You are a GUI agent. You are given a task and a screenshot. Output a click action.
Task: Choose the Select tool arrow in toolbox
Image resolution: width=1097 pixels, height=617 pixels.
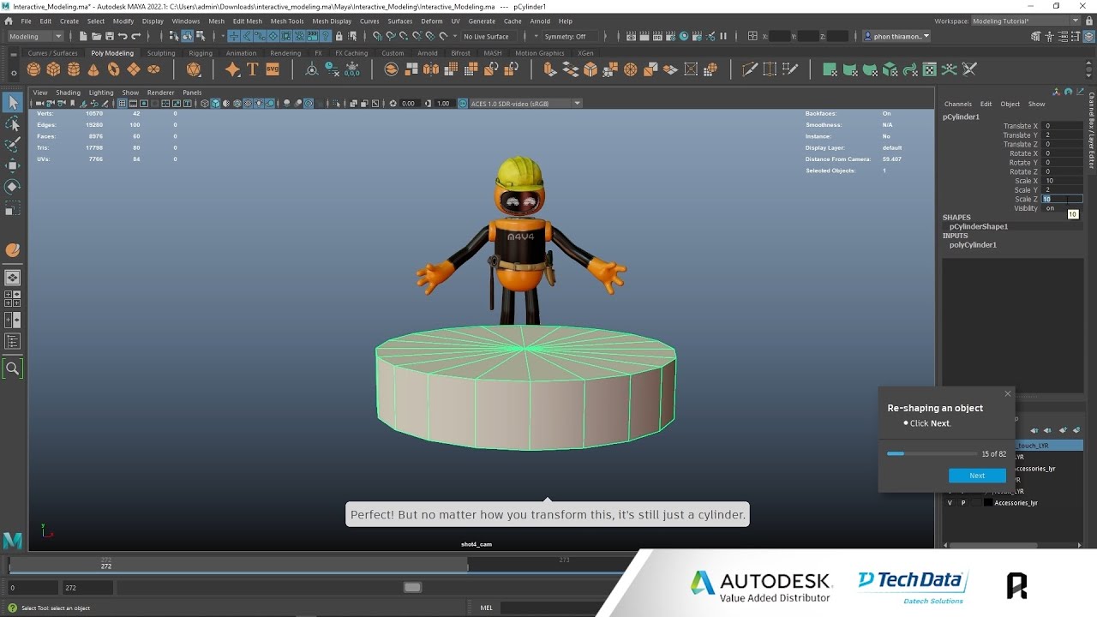13,102
